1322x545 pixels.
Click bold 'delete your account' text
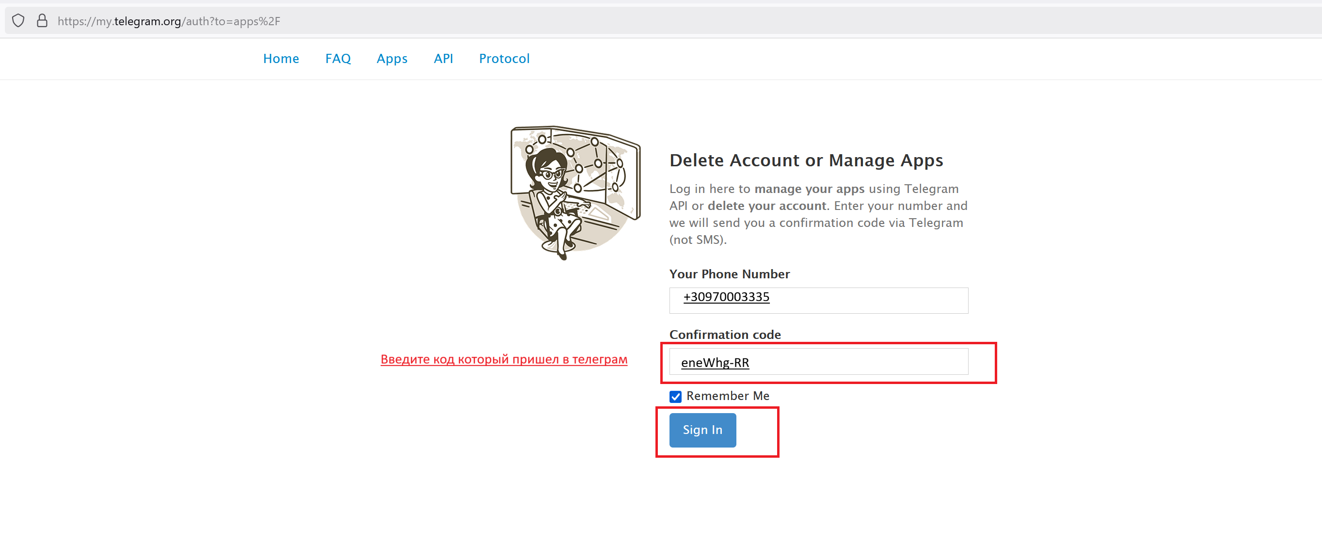pos(768,206)
